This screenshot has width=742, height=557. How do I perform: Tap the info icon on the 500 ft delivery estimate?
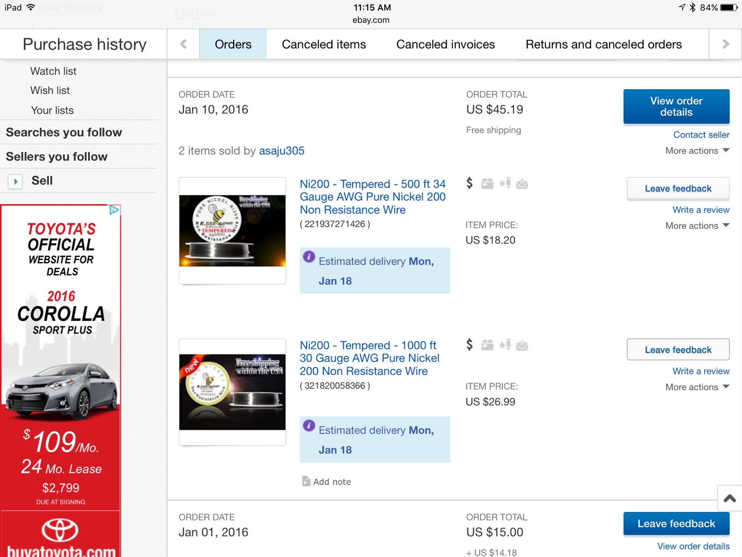(x=309, y=257)
